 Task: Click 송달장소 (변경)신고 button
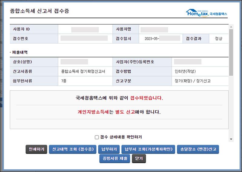(x=198, y=149)
